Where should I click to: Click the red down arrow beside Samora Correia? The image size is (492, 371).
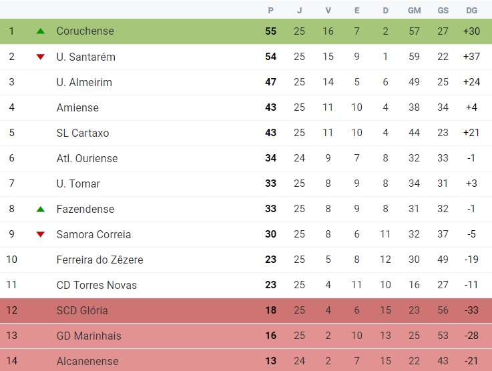[x=41, y=234]
